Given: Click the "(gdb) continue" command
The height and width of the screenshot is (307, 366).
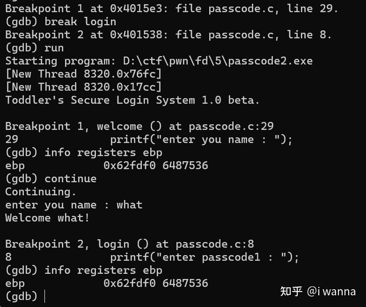Looking at the screenshot, I should point(51,178).
